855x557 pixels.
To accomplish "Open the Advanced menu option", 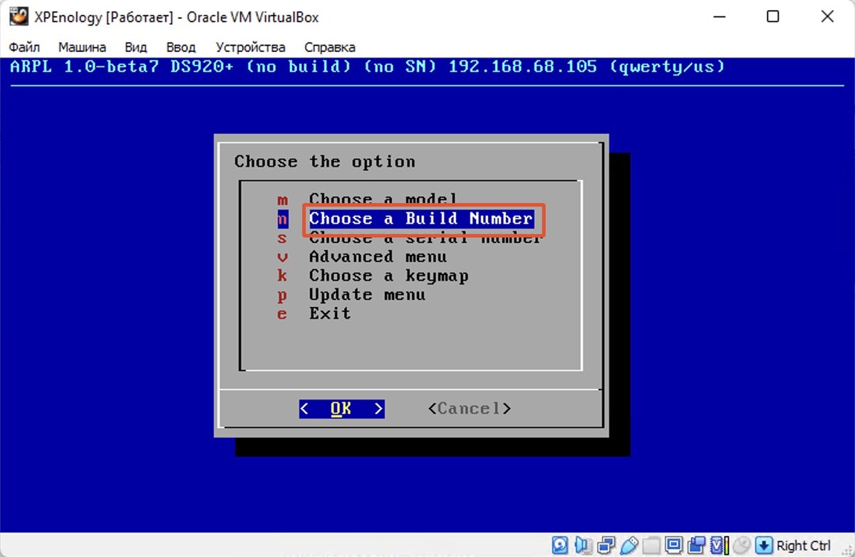I will pos(378,256).
